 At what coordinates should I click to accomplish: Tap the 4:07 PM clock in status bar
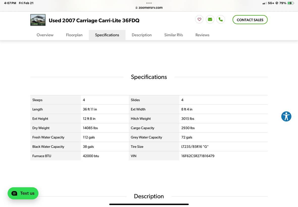(10, 3)
